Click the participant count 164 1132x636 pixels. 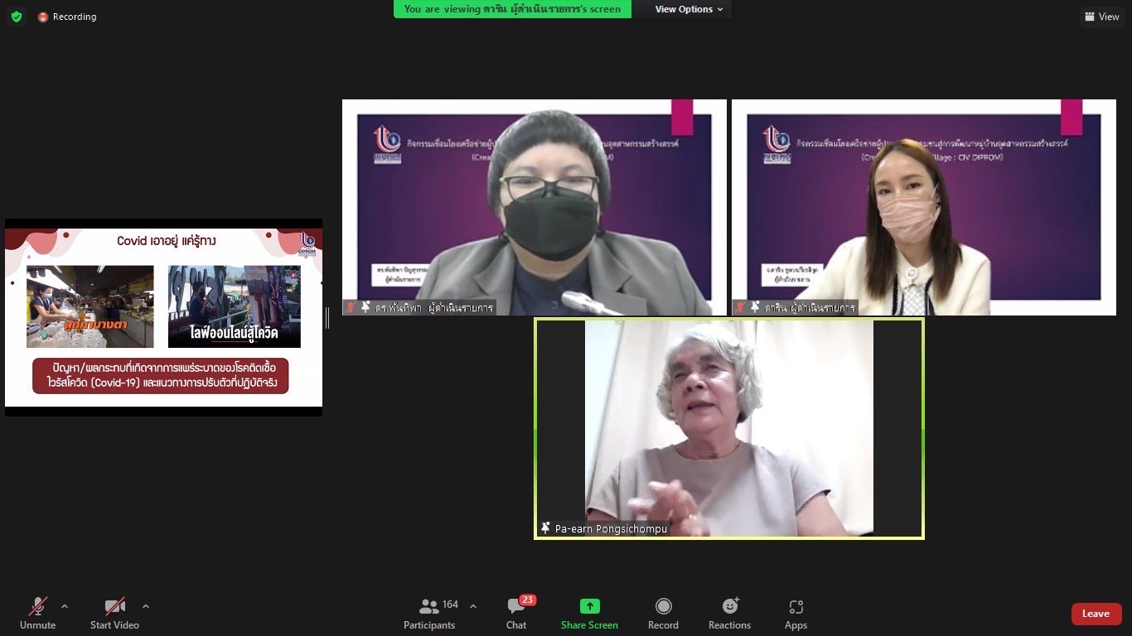(450, 605)
